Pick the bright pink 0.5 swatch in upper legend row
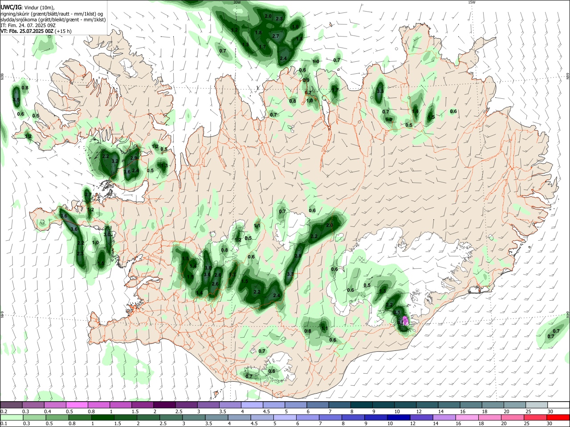 (x=77, y=405)
